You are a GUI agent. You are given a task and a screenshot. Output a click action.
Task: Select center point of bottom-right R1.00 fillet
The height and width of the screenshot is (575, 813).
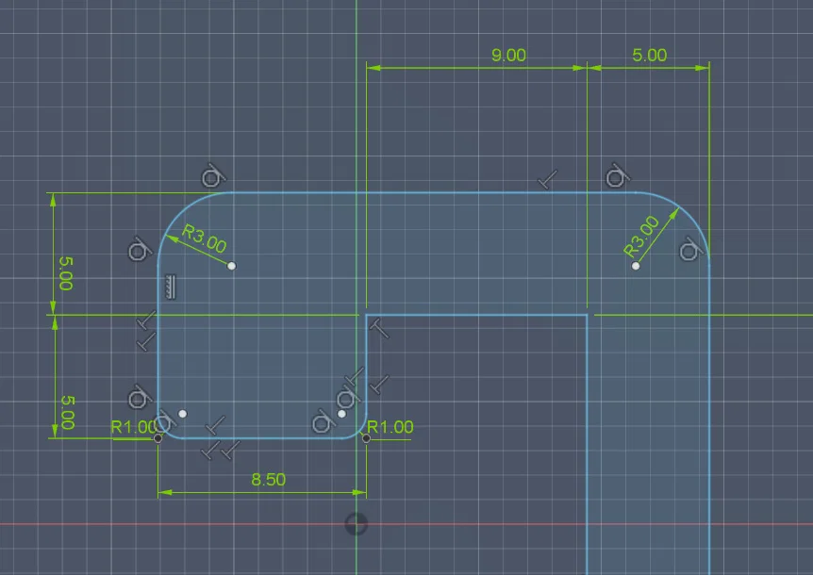(341, 414)
